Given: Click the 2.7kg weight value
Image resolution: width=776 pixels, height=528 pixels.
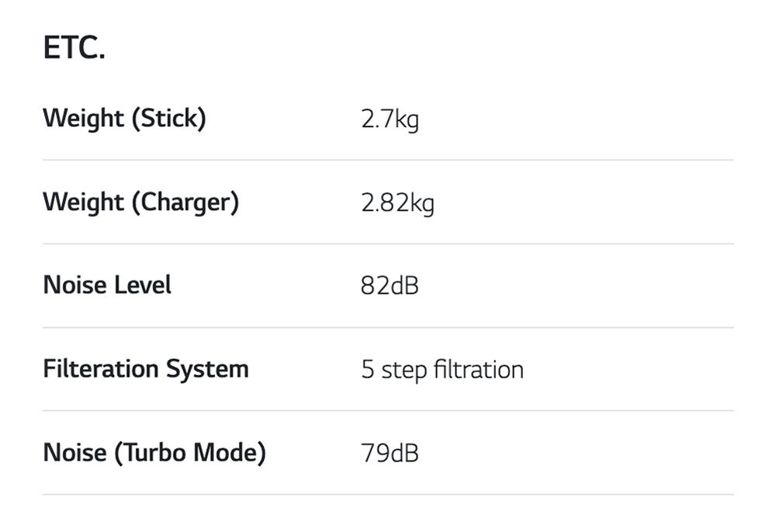Looking at the screenshot, I should [390, 119].
